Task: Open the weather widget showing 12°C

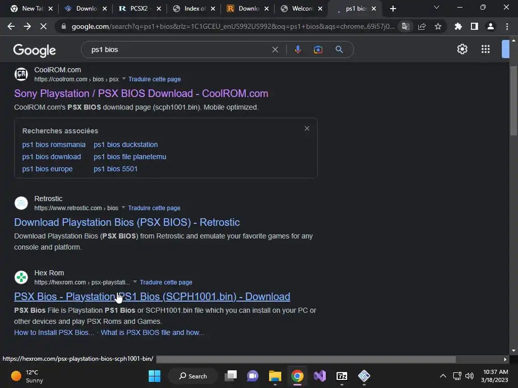Action: [x=28, y=376]
